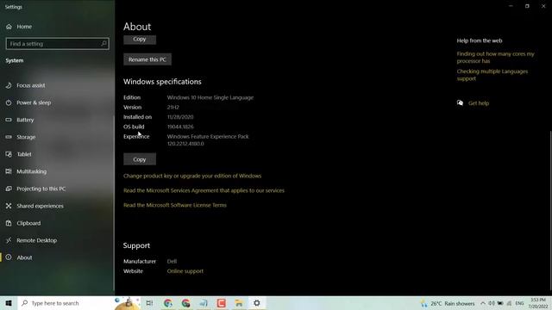Open the taskbar clock and date
Viewport: 552px width, 310px height.
(x=538, y=303)
